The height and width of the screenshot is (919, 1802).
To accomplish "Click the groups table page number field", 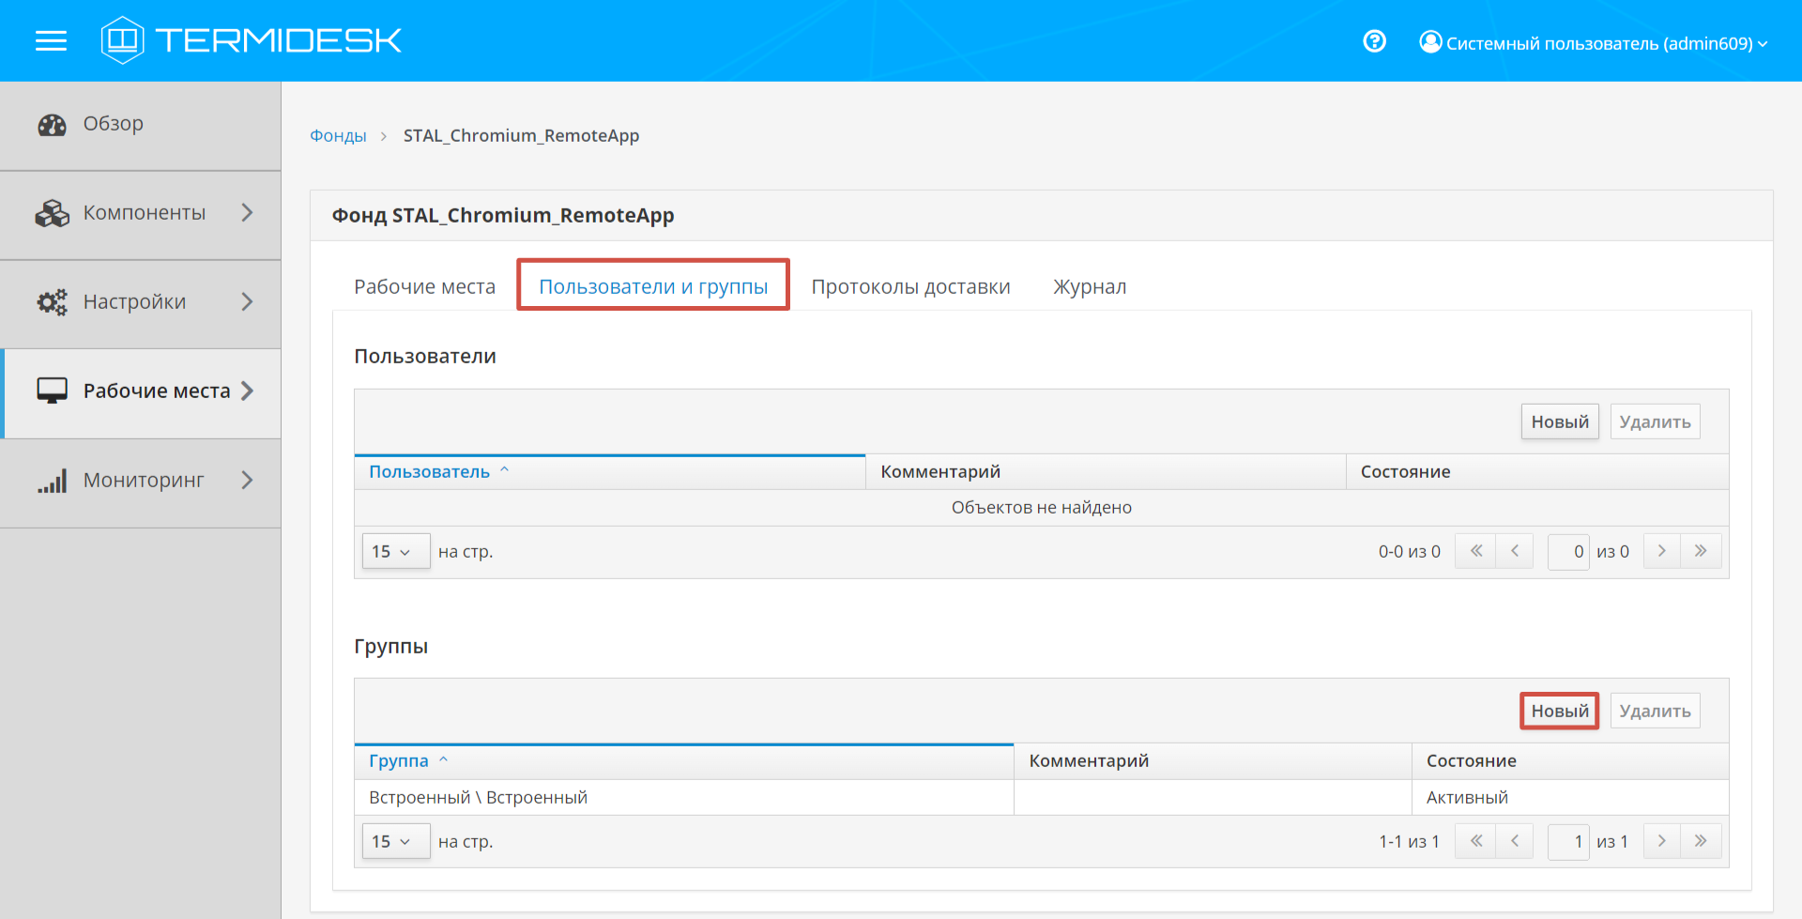I will click(x=1567, y=842).
